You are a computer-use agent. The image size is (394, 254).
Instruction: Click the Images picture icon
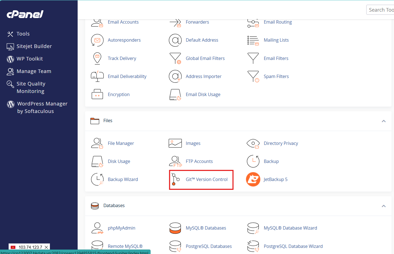175,143
